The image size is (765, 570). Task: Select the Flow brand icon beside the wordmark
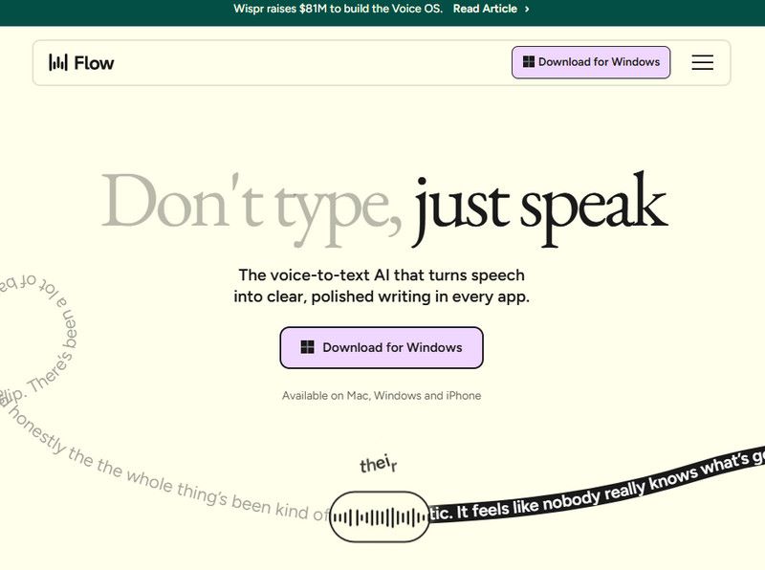click(56, 62)
